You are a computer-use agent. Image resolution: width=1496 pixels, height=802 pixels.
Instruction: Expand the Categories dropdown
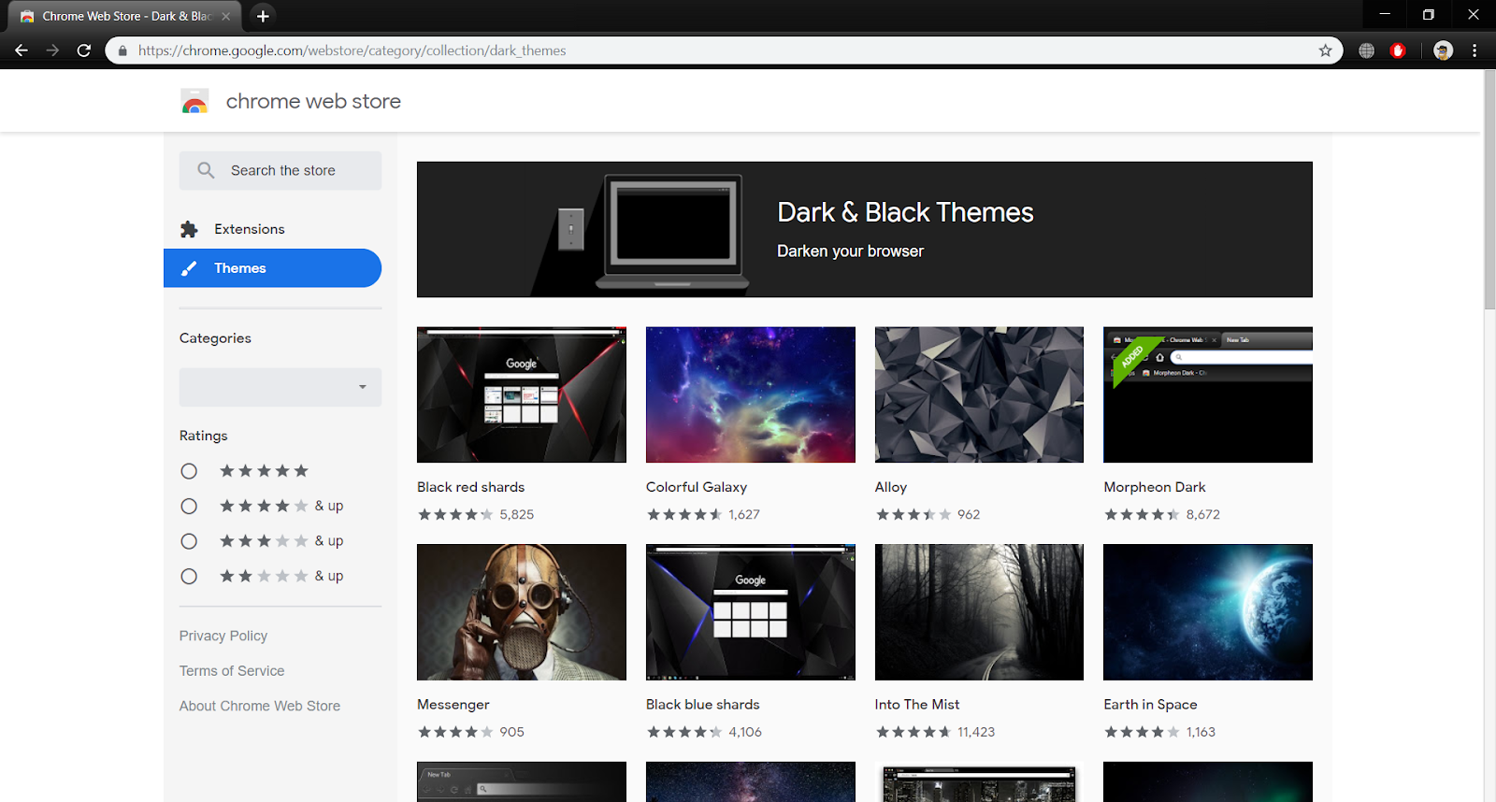280,387
